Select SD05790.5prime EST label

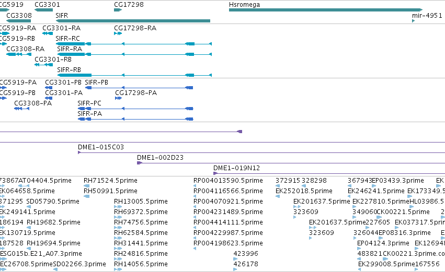53,202
